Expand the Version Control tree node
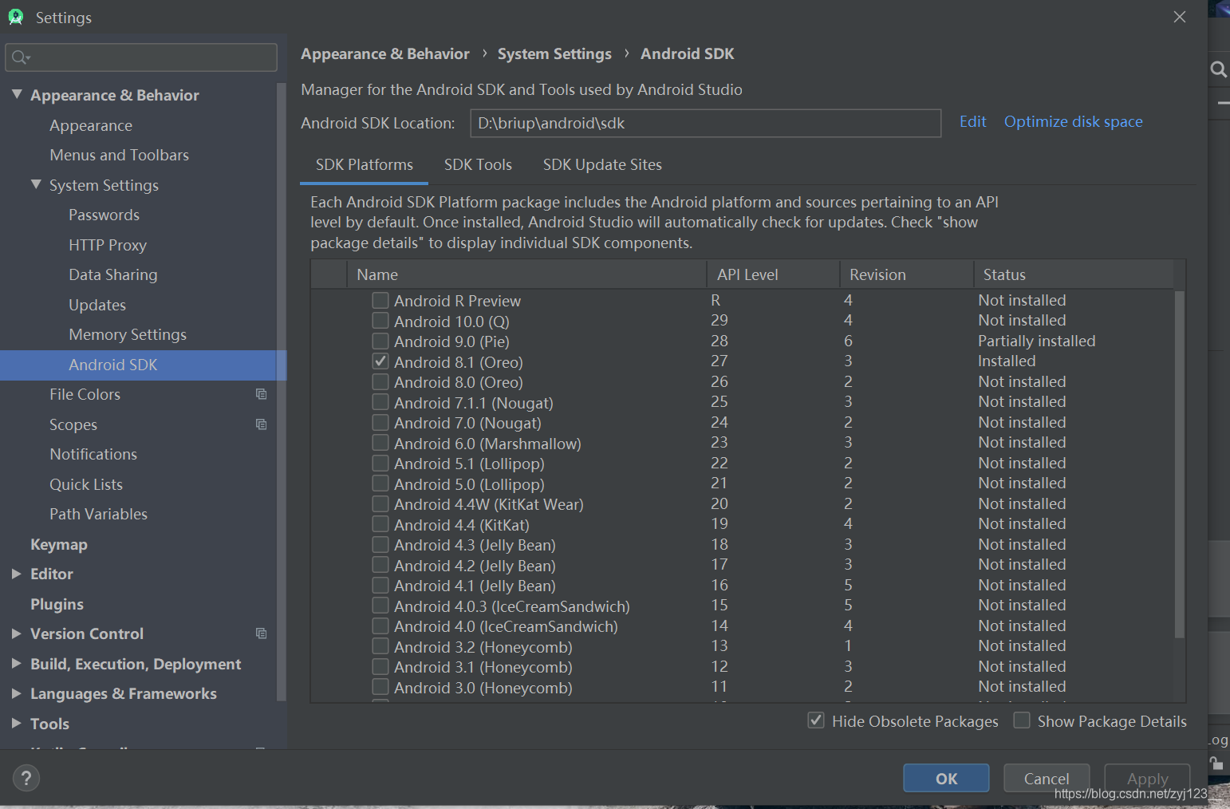The image size is (1230, 809). pos(17,633)
